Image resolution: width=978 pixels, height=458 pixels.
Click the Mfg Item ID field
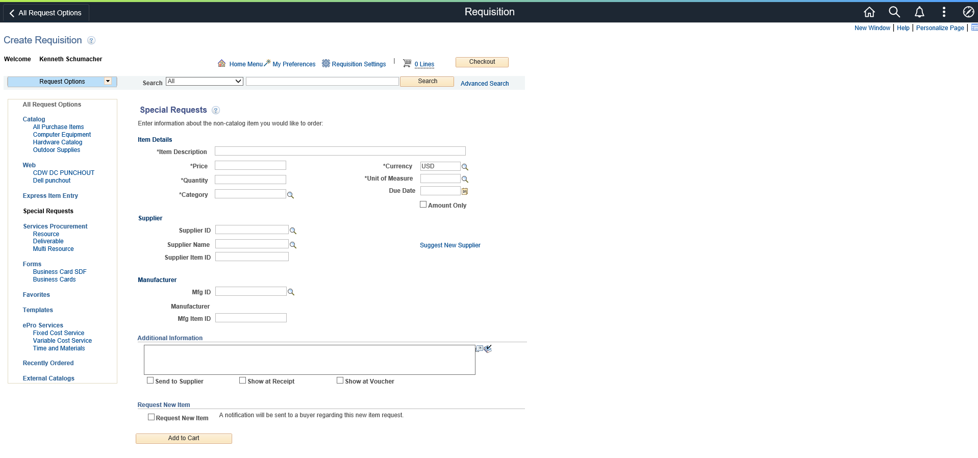pyautogui.click(x=251, y=318)
